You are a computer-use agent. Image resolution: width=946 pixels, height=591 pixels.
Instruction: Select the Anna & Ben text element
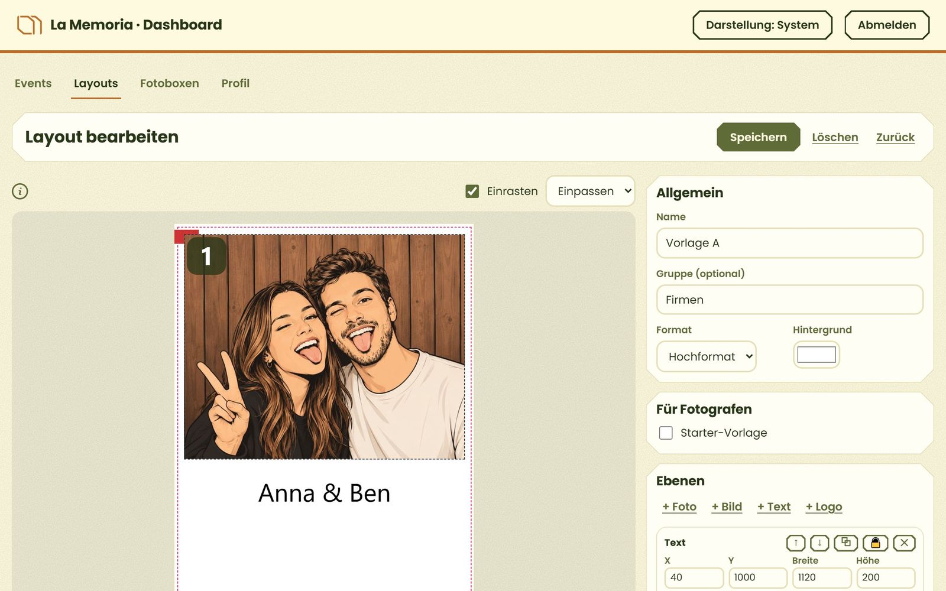325,493
